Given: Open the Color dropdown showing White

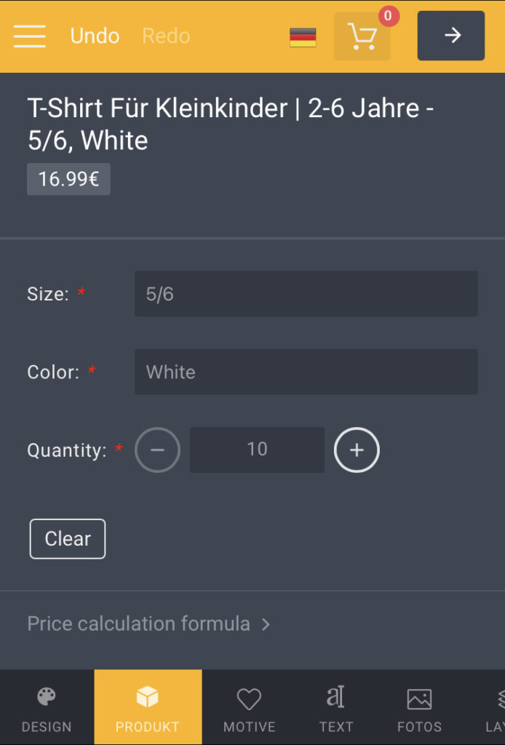Looking at the screenshot, I should click(x=306, y=372).
